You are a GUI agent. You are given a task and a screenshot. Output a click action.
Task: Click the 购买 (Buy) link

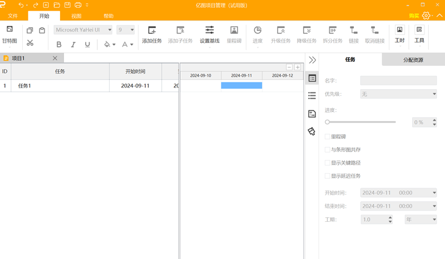pos(414,17)
